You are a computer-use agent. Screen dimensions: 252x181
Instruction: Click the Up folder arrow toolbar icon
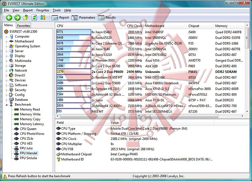coord(26,18)
